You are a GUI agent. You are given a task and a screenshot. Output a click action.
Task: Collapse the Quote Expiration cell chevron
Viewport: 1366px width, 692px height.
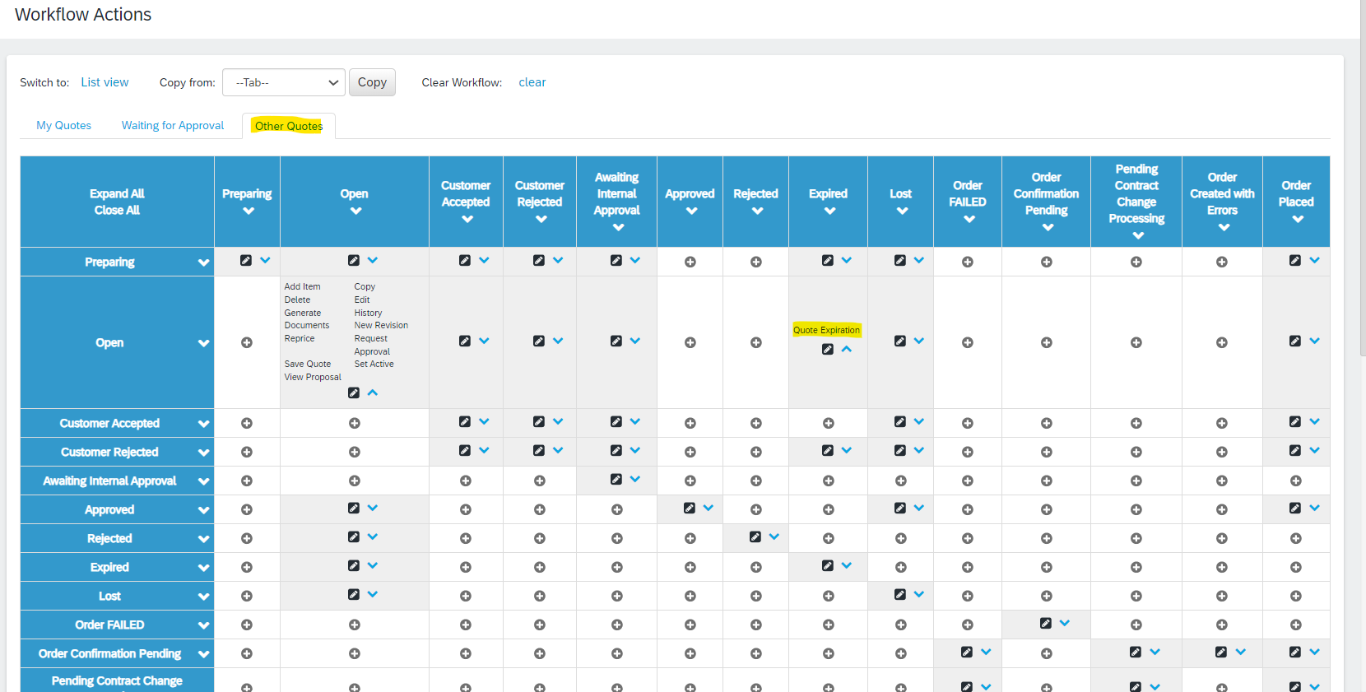[847, 349]
